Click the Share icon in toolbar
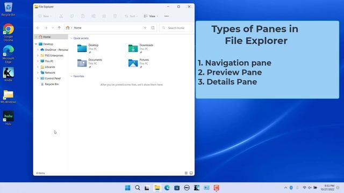This screenshot has height=193, width=344. (104, 16)
